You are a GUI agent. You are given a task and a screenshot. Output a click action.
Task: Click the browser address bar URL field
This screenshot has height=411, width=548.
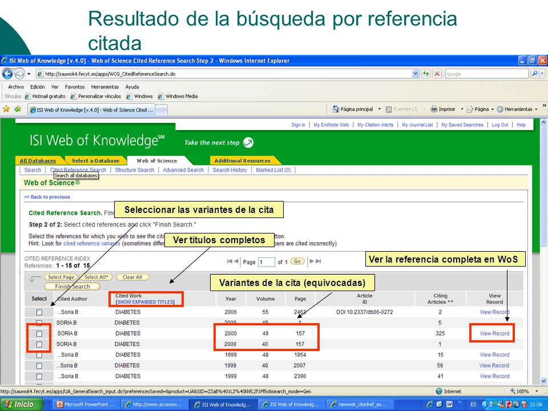coord(224,74)
